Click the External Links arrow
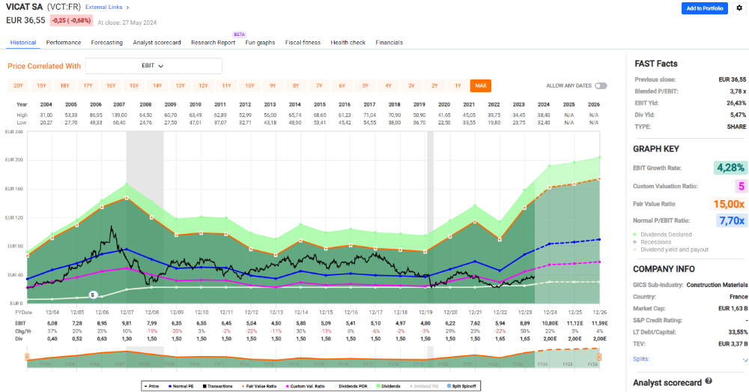The image size is (749, 392). pyautogui.click(x=127, y=7)
